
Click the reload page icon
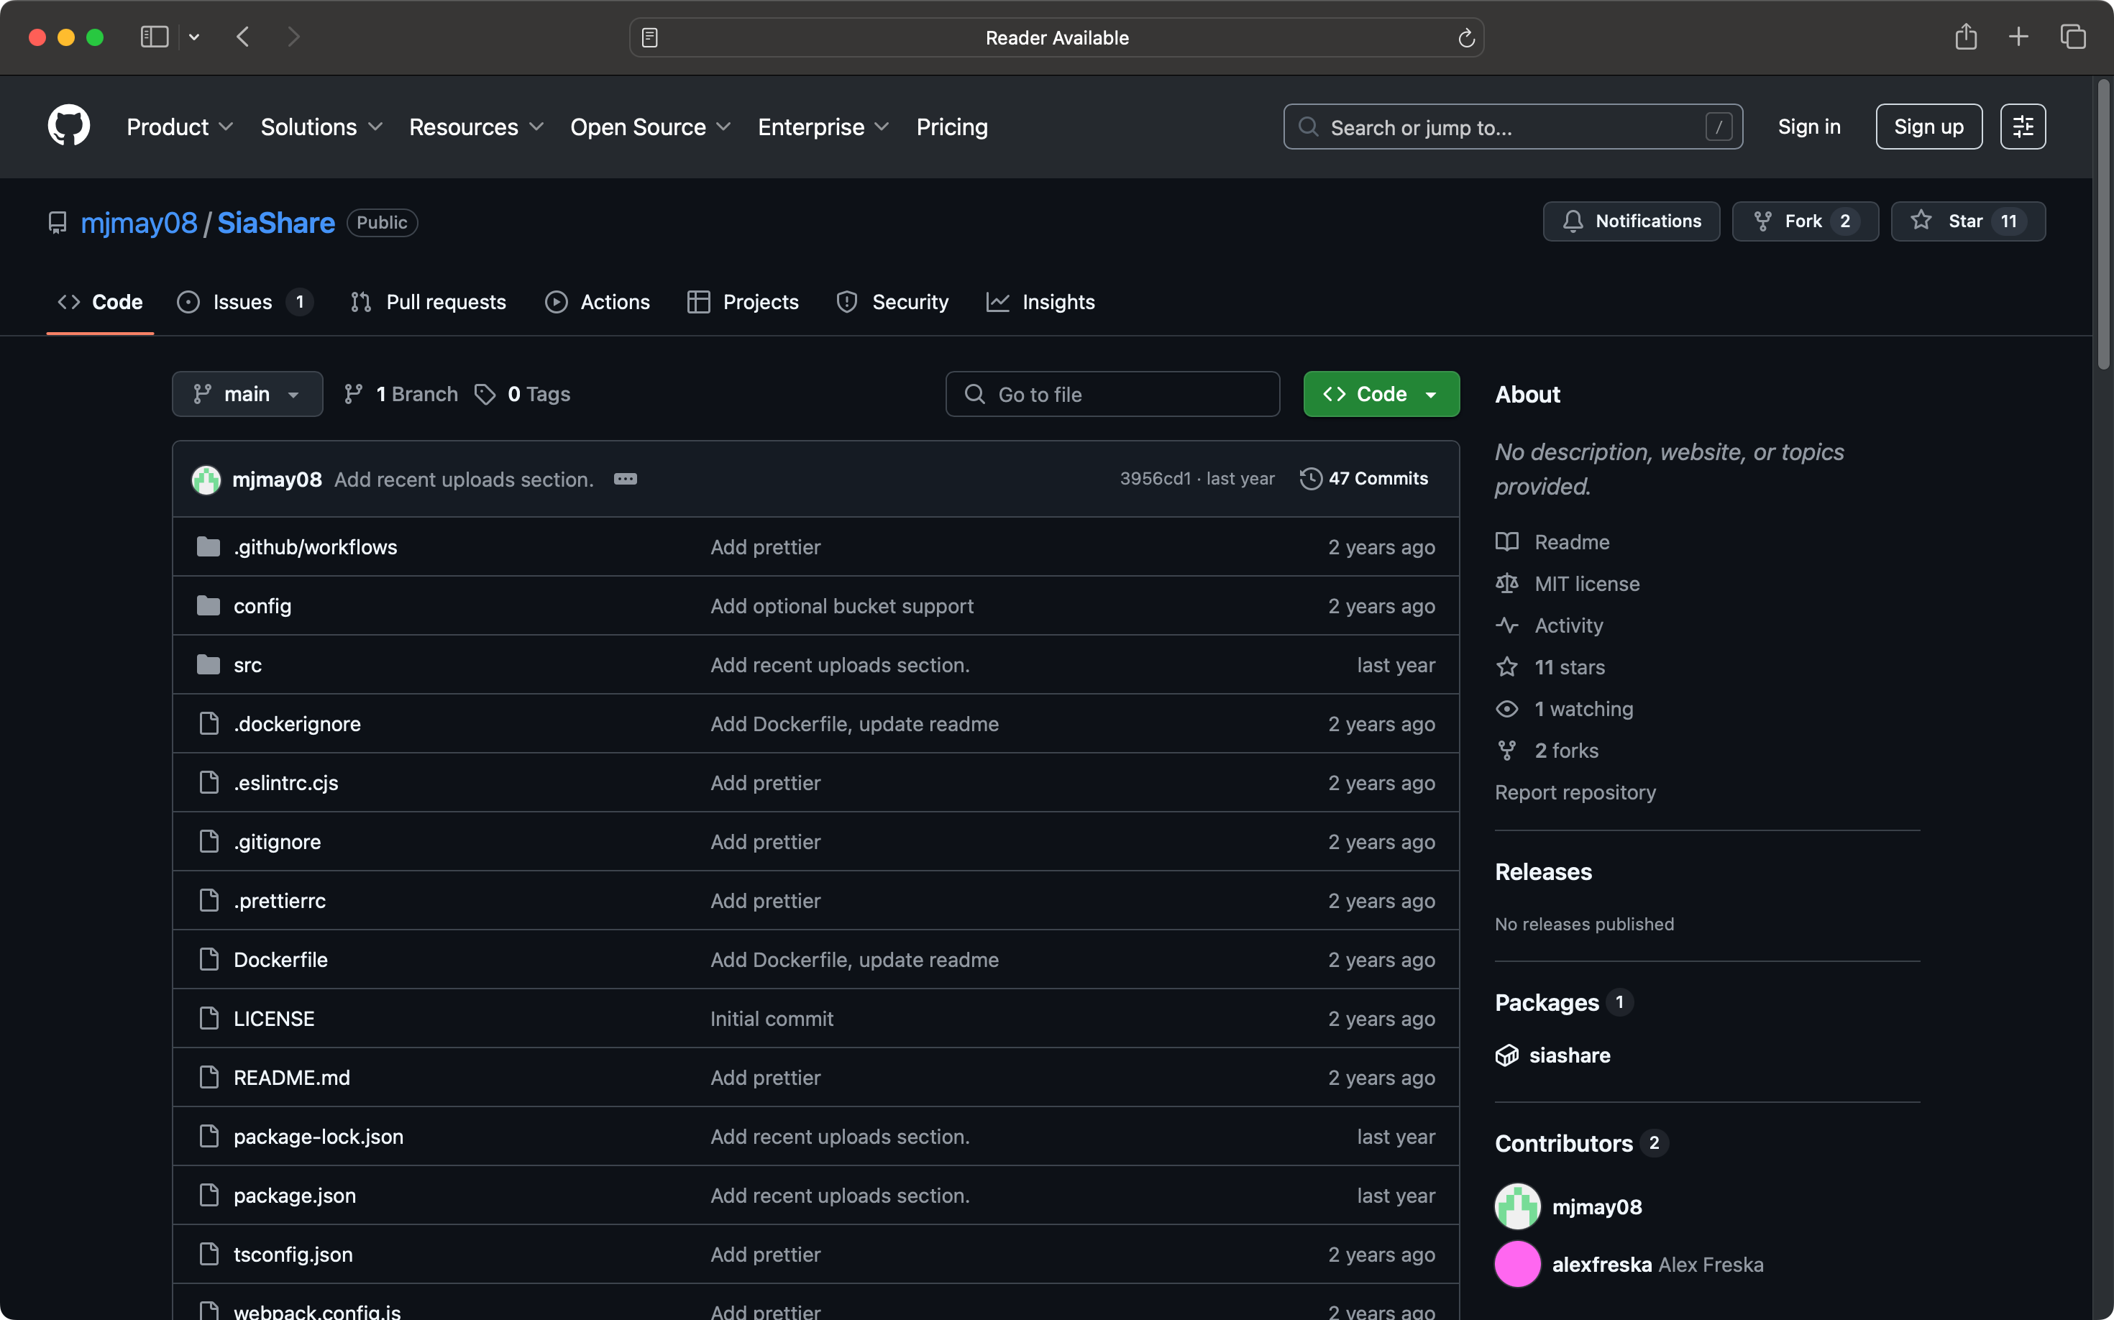click(x=1466, y=37)
